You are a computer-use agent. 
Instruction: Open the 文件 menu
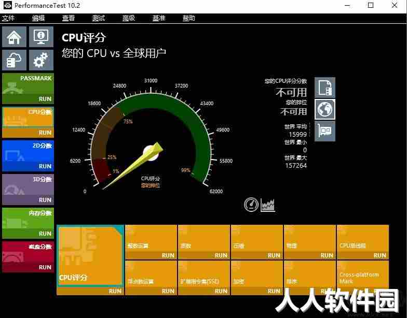[8, 18]
